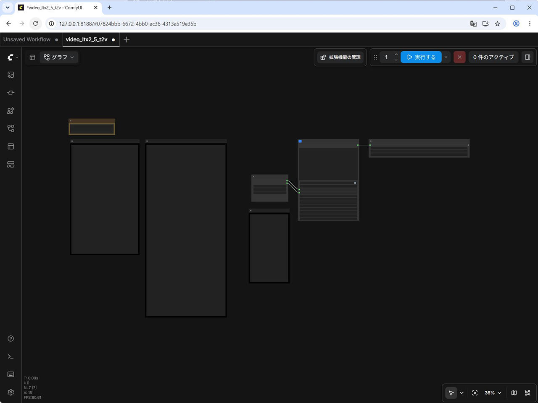The height and width of the screenshot is (403, 538).
Task: Click red cancel current run button
Action: pyautogui.click(x=459, y=57)
